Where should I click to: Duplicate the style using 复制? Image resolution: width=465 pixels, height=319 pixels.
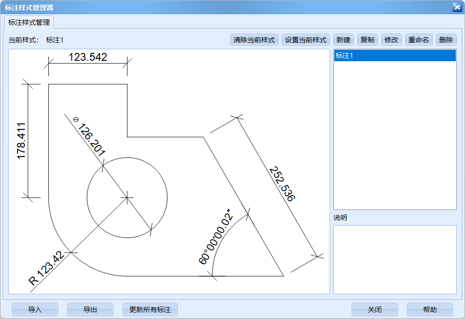(367, 40)
